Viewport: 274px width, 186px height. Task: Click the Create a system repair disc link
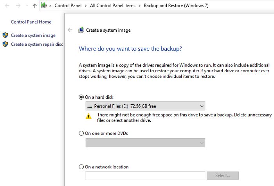click(37, 45)
